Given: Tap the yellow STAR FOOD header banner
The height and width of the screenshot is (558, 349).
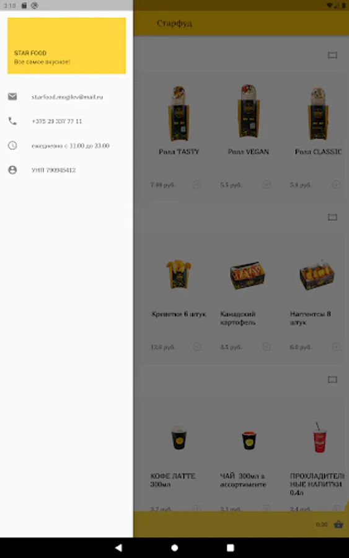Looking at the screenshot, I should tap(66, 45).
